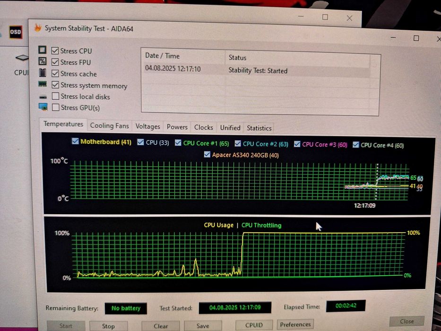This screenshot has width=441, height=331.
Task: Toggle CPU (33) temperature checkbox
Action: 140,142
